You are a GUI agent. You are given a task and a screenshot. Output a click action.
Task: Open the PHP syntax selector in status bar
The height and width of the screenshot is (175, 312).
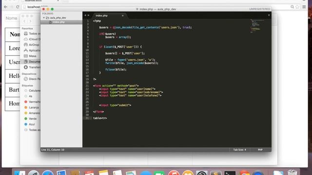coord(260,150)
